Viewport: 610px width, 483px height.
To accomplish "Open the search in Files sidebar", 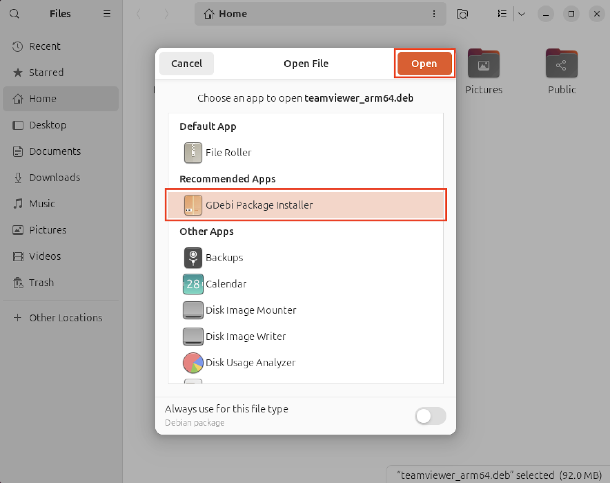I will [x=14, y=14].
